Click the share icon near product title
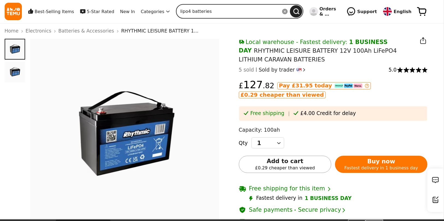This screenshot has width=444, height=221. (423, 41)
